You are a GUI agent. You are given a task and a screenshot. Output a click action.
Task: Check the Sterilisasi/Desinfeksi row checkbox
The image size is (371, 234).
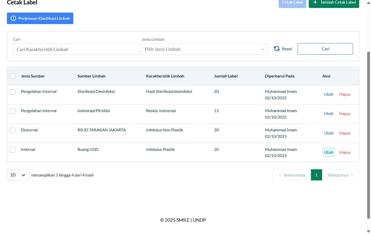click(12, 92)
